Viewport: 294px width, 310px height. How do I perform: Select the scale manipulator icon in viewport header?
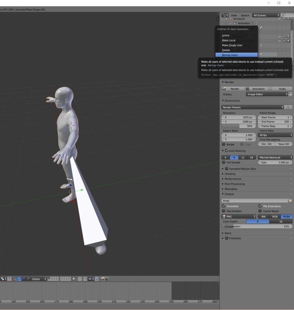click(28, 278)
